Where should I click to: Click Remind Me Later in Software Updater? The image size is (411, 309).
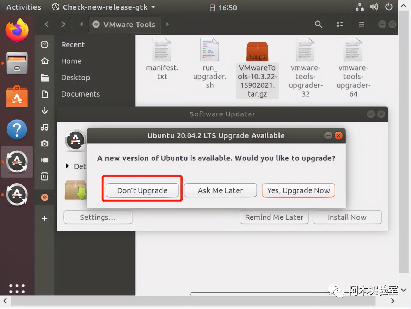coord(274,217)
